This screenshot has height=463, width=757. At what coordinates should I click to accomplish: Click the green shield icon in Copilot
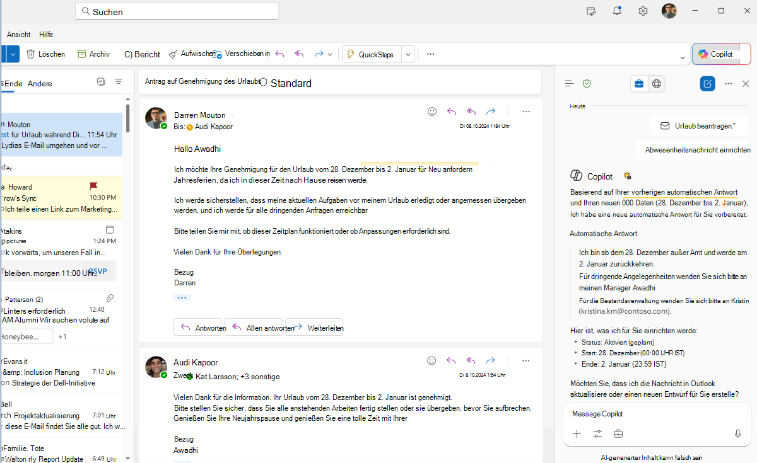click(587, 83)
